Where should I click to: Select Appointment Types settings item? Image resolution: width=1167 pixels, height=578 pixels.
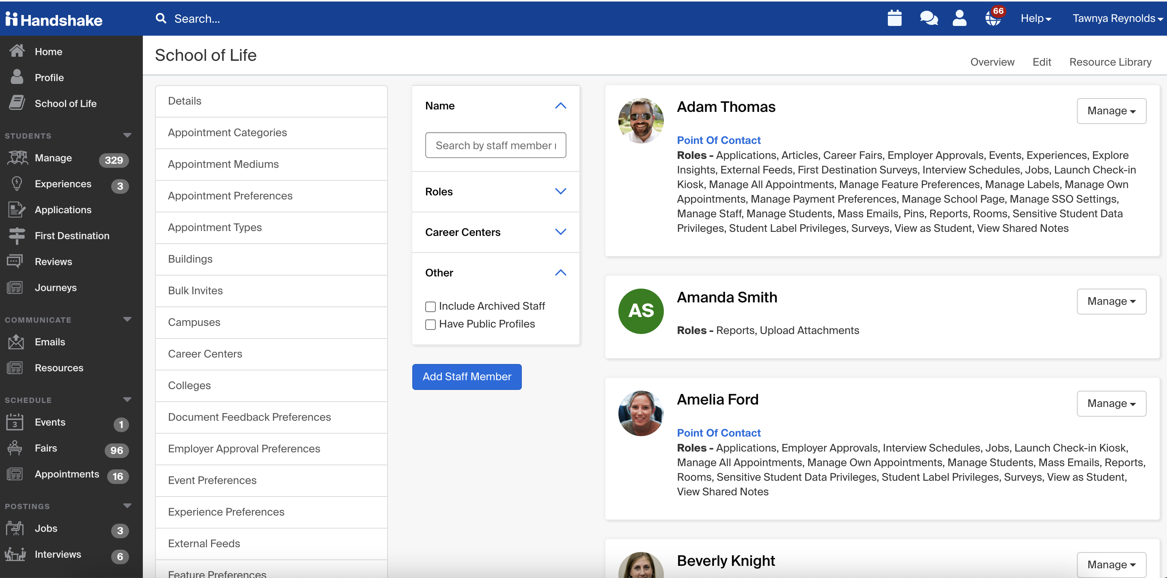click(x=215, y=228)
